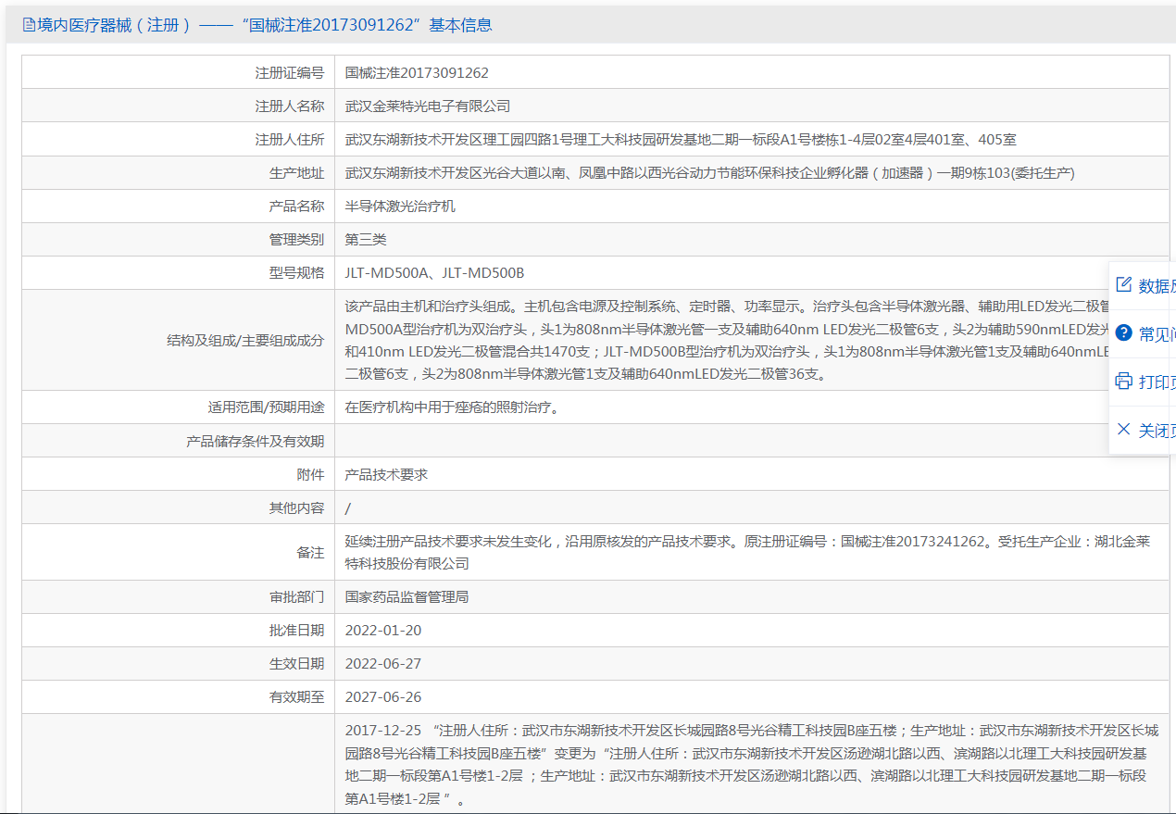Image resolution: width=1176 pixels, height=814 pixels.
Task: Select the 打印 print page option
Action: [x=1157, y=382]
